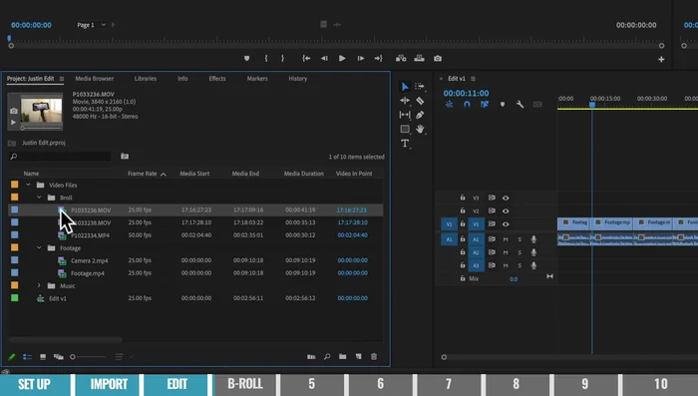Image resolution: width=698 pixels, height=396 pixels.
Task: Toggle lock on V3 track
Action: tap(463, 198)
